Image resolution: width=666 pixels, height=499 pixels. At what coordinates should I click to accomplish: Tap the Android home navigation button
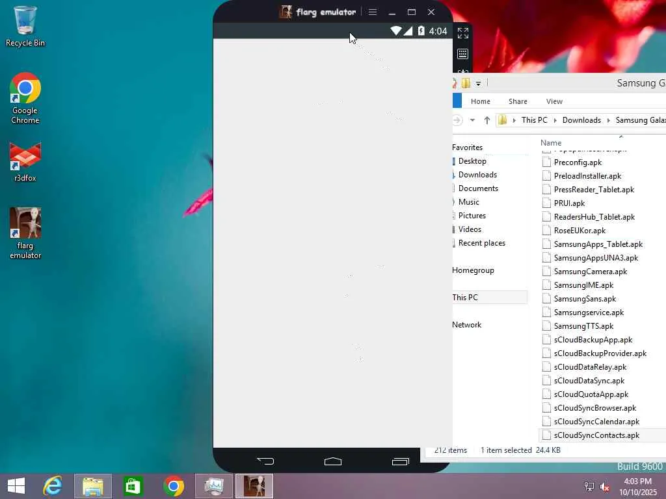coord(332,461)
